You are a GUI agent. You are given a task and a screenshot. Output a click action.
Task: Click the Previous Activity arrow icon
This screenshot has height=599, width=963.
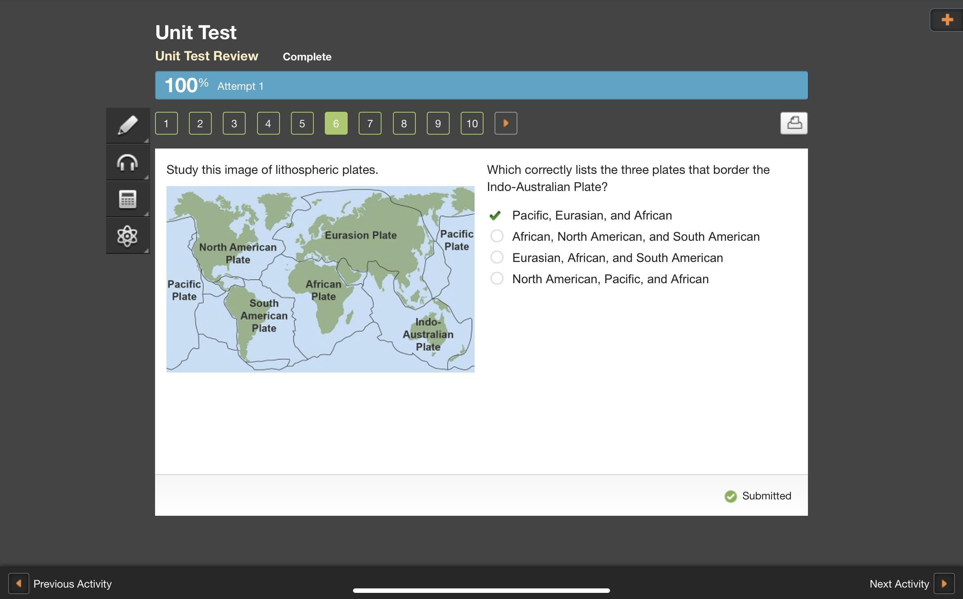pyautogui.click(x=19, y=583)
